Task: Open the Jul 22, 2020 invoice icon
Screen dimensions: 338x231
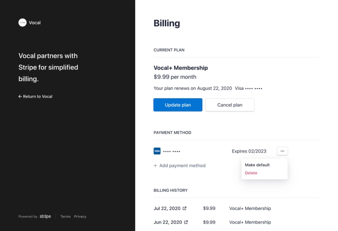Action: coord(184,208)
